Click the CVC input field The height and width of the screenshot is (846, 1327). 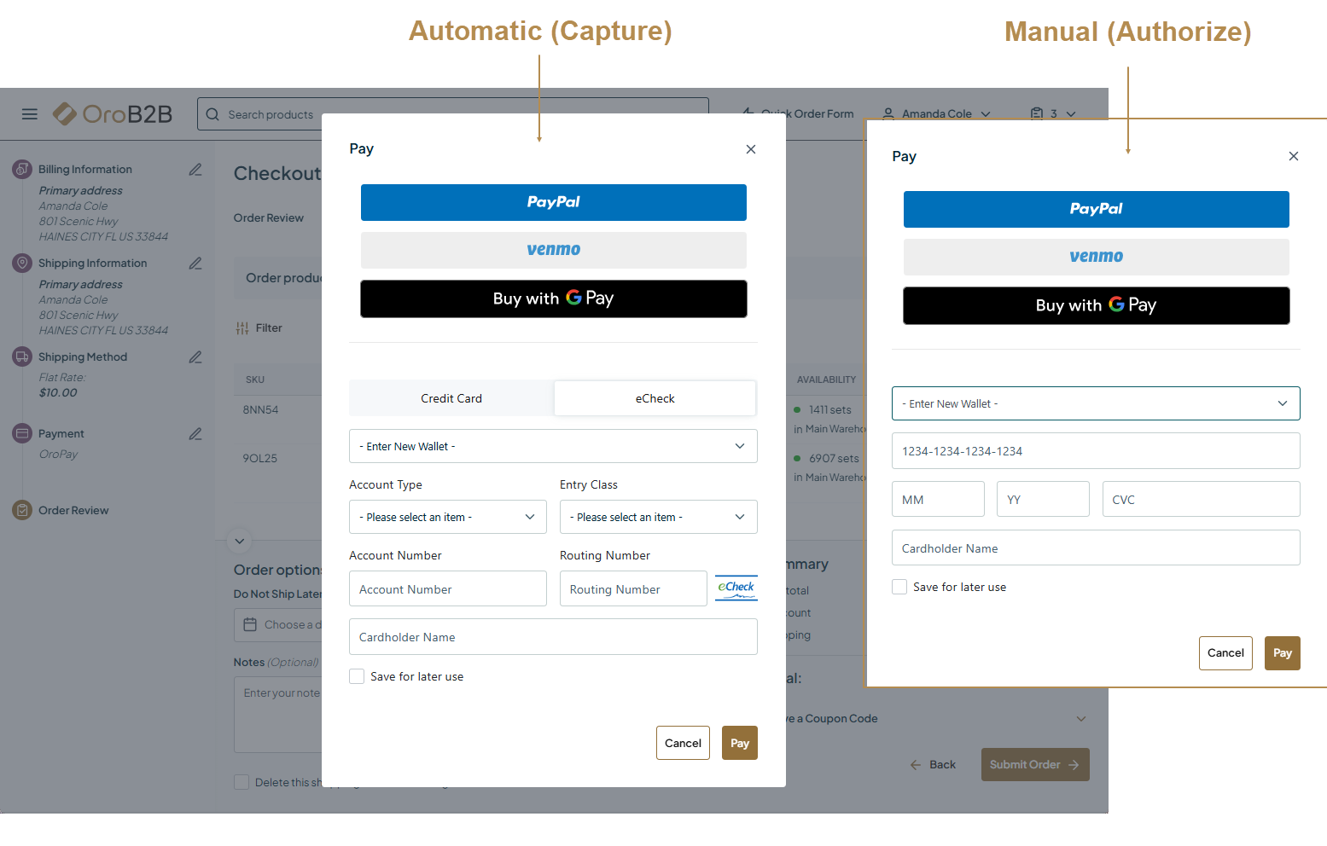pyautogui.click(x=1200, y=500)
